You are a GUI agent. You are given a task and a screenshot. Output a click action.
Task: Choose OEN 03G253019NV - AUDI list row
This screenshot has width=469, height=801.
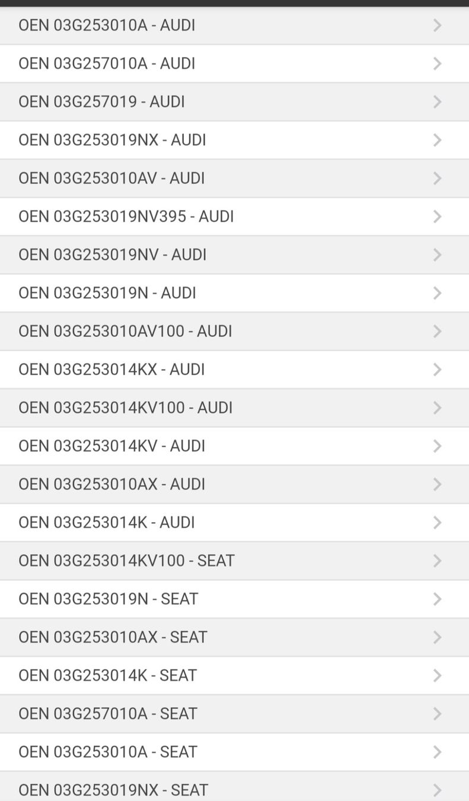click(113, 255)
